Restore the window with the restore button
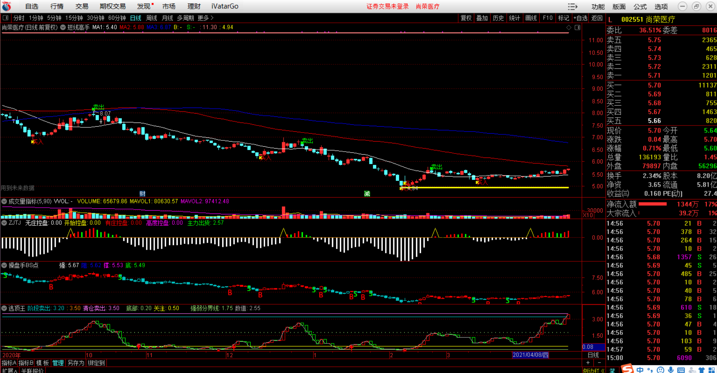717x373 pixels. tap(696, 6)
